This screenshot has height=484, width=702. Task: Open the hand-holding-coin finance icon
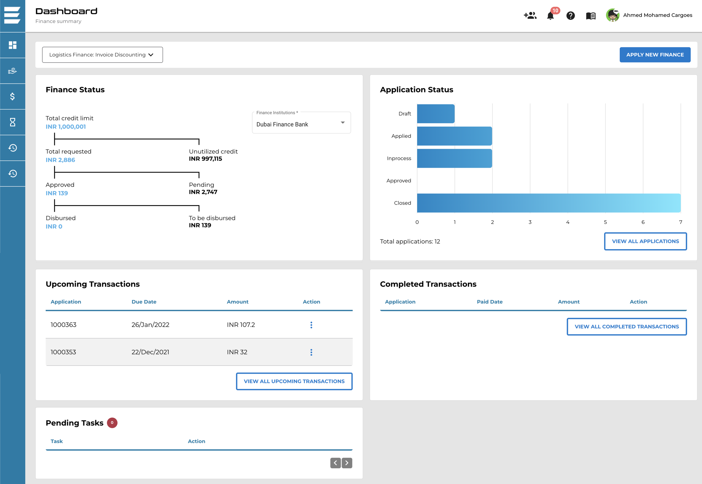pyautogui.click(x=12, y=71)
